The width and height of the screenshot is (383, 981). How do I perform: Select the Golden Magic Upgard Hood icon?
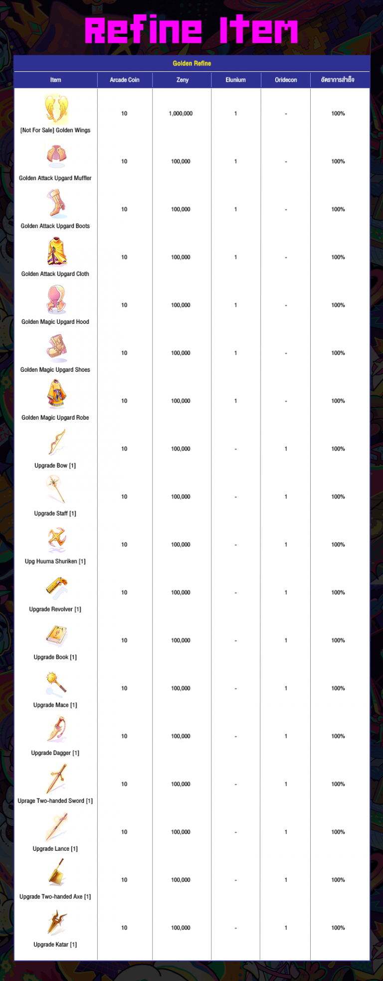pyautogui.click(x=56, y=299)
